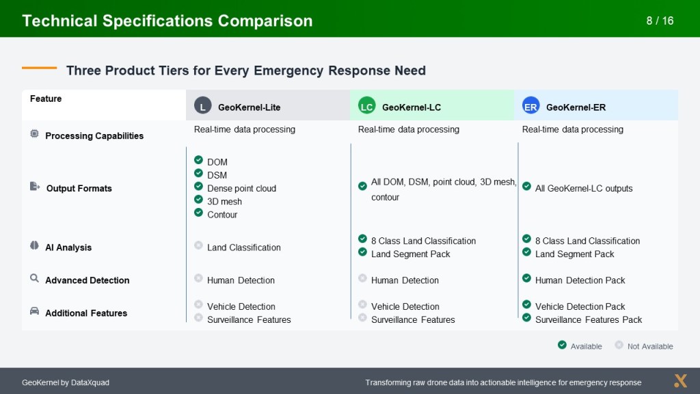Image resolution: width=700 pixels, height=394 pixels.
Task: Click the grey circle beside Lite Land Classification
Action: (198, 246)
